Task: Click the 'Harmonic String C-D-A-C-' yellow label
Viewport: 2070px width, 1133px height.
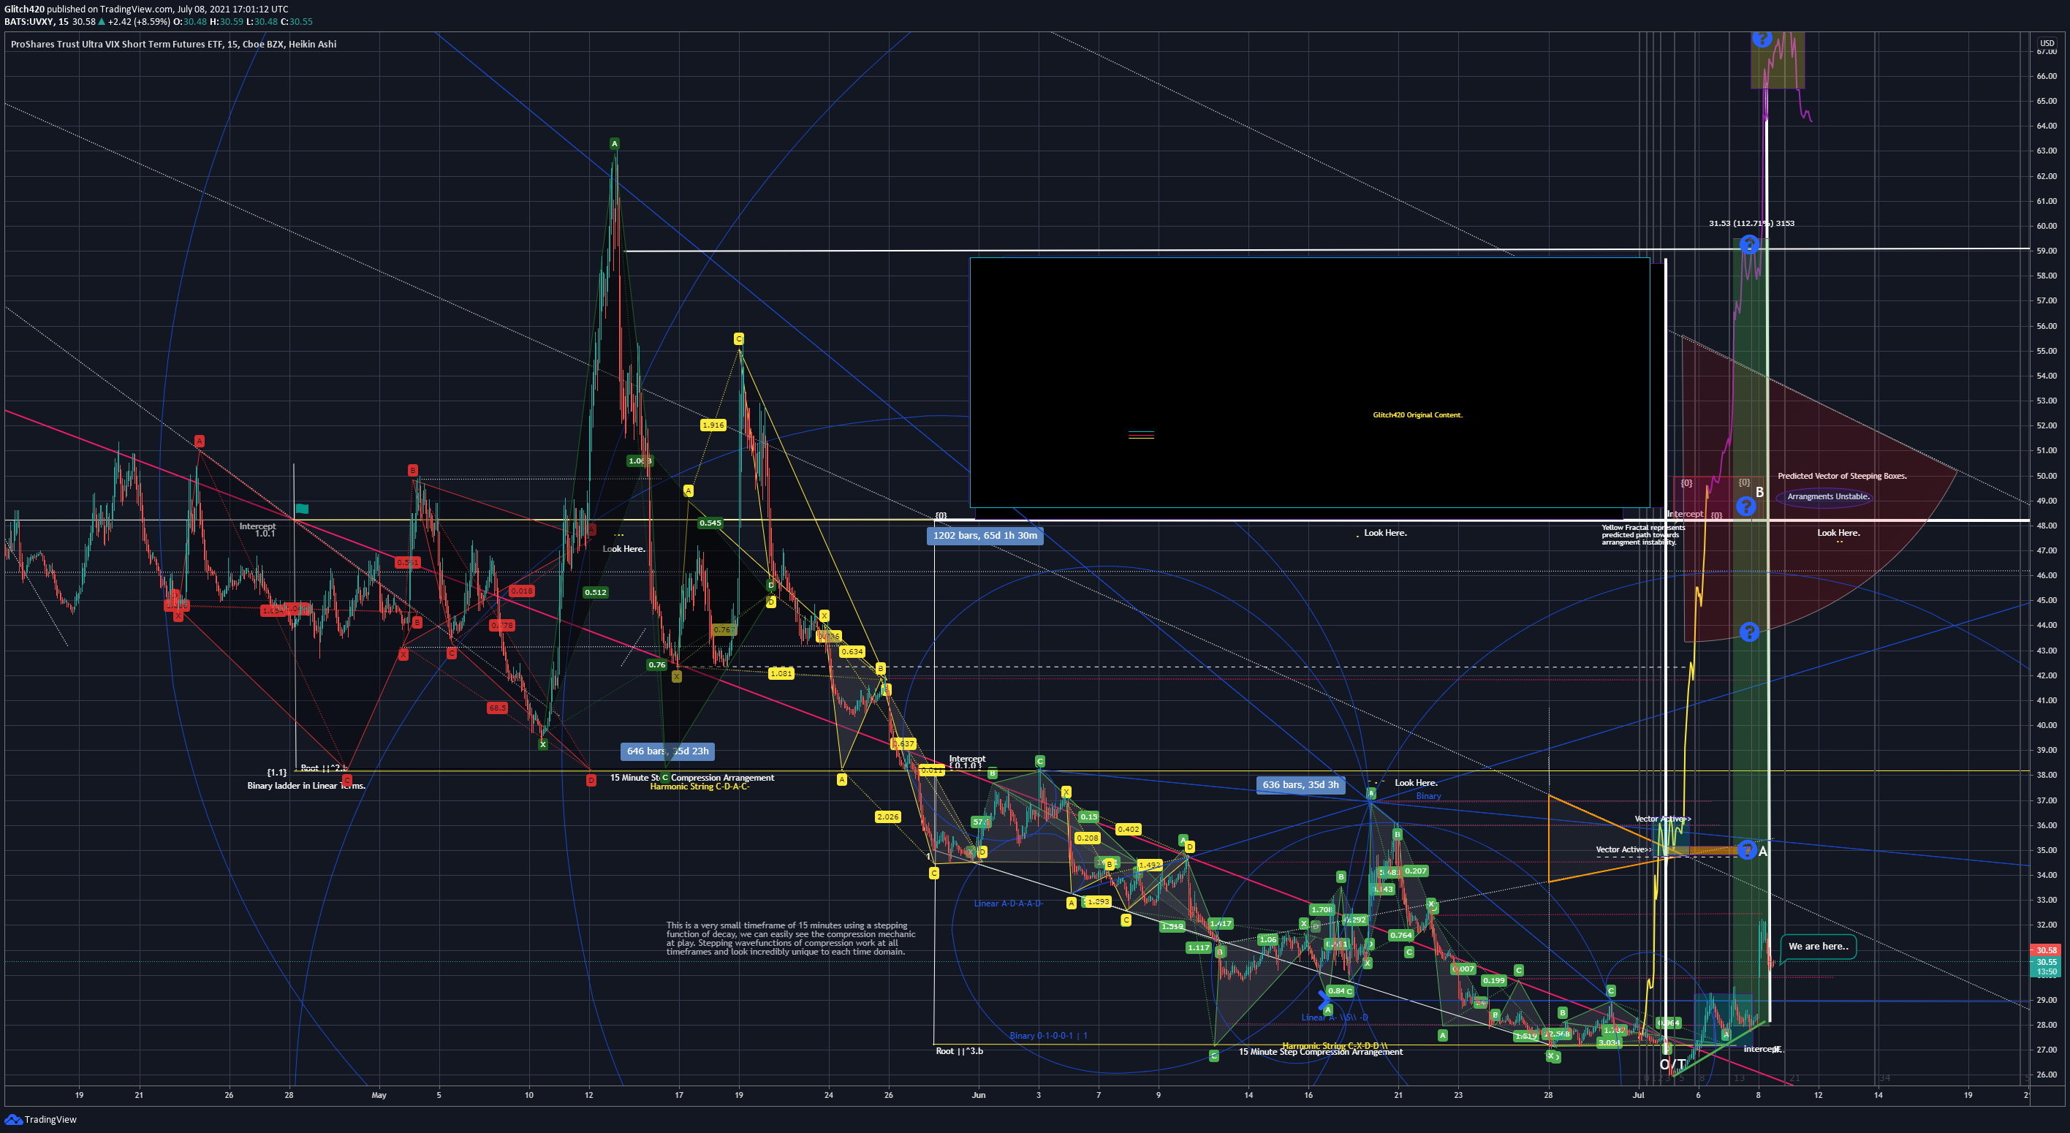Action: tap(699, 787)
